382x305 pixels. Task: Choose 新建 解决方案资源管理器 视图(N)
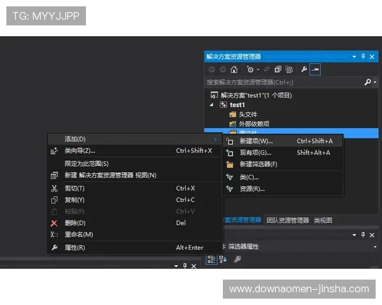134,175
